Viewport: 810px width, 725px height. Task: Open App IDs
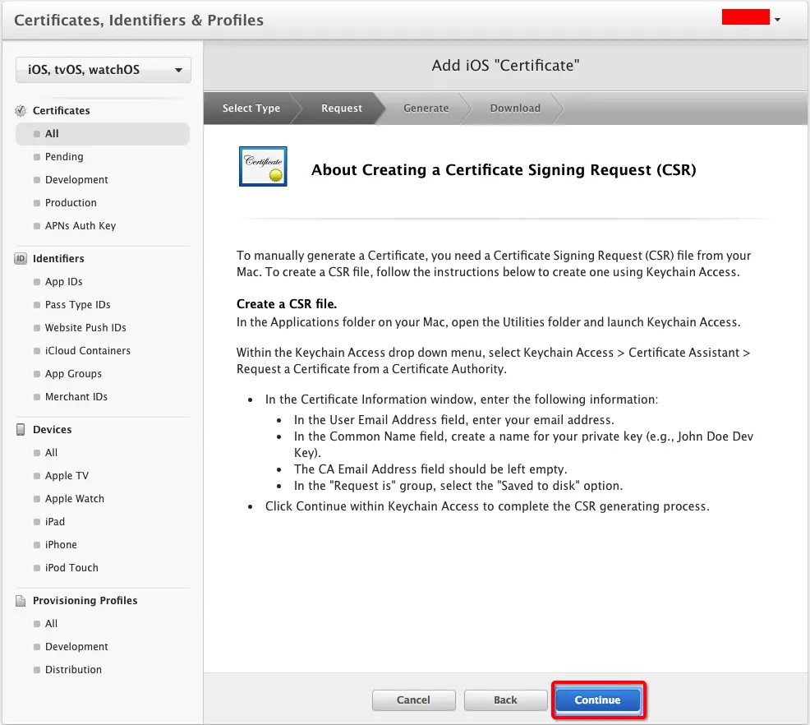pos(63,282)
